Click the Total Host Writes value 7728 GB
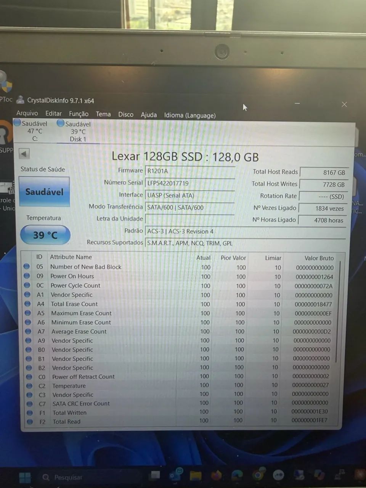Screen dimensions: 366x488 [323, 185]
